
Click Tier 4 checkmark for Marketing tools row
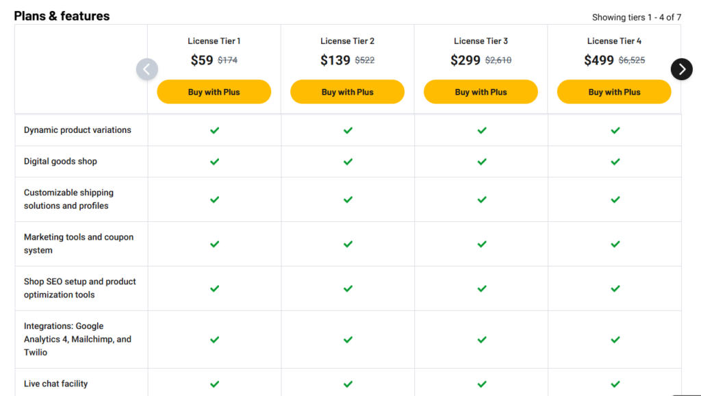point(615,244)
